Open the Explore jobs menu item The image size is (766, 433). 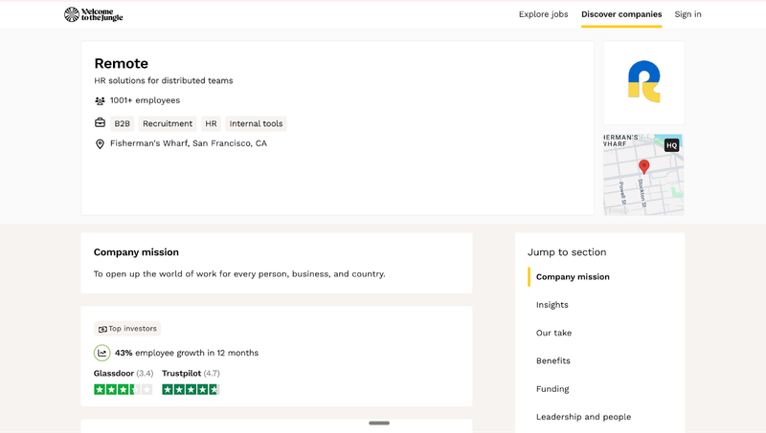pos(543,14)
